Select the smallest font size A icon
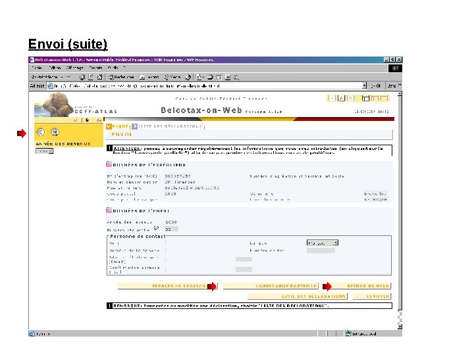Image resolution: width=474 pixels, height=355 pixels. pyautogui.click(x=332, y=98)
